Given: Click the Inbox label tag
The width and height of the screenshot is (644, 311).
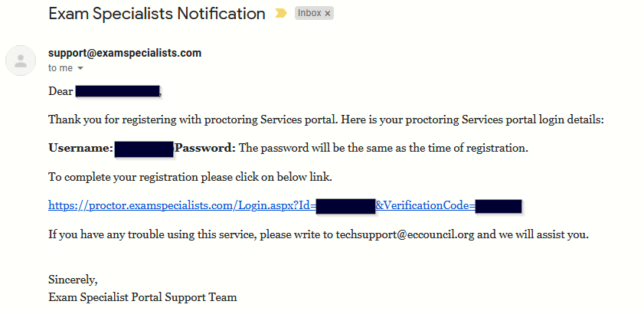Looking at the screenshot, I should coord(309,14).
